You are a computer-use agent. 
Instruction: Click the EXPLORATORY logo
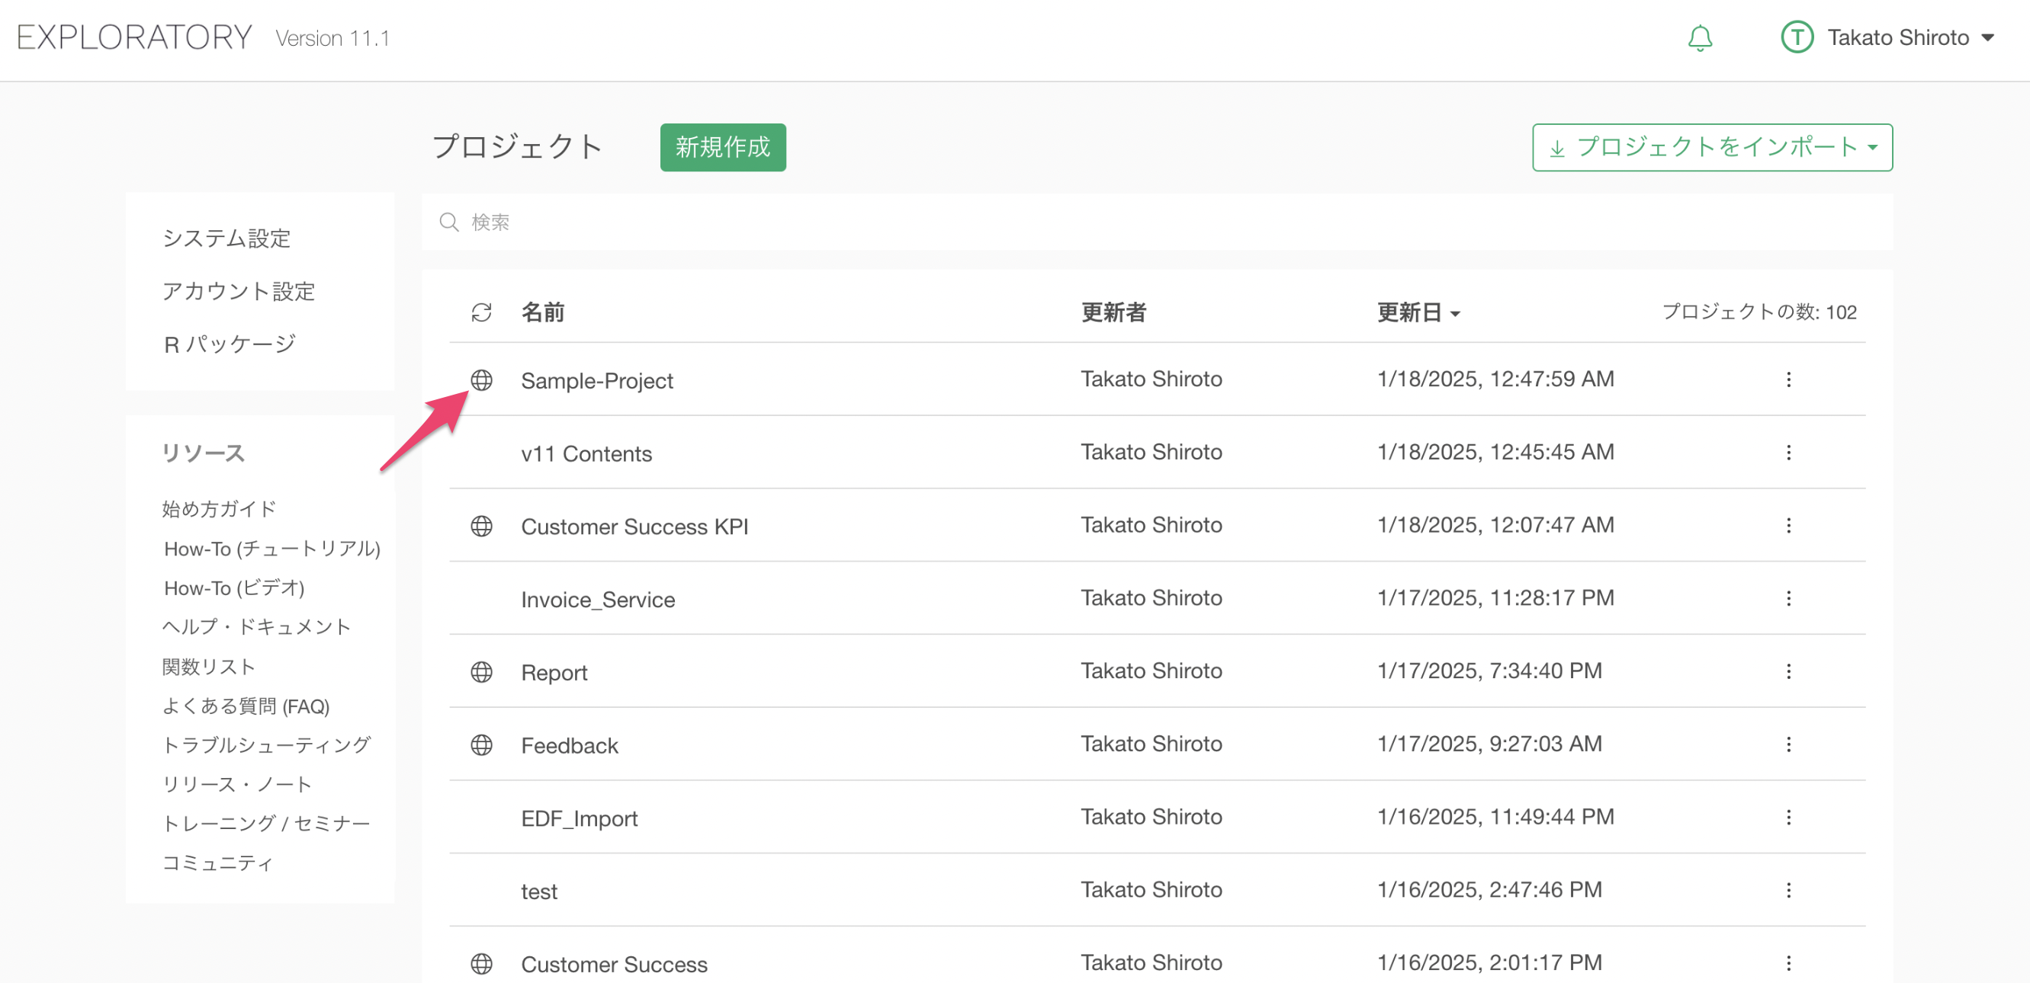[135, 37]
